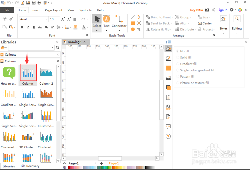Switch to the Page Layout tab

pyautogui.click(x=53, y=10)
